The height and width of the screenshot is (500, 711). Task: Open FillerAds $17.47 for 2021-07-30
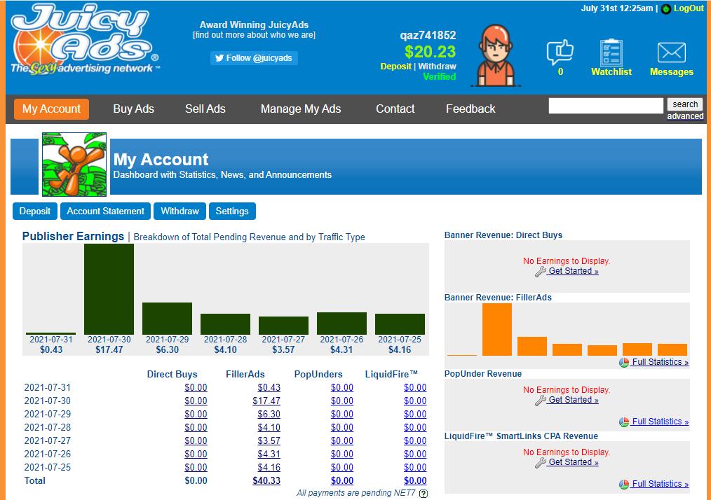(x=266, y=401)
